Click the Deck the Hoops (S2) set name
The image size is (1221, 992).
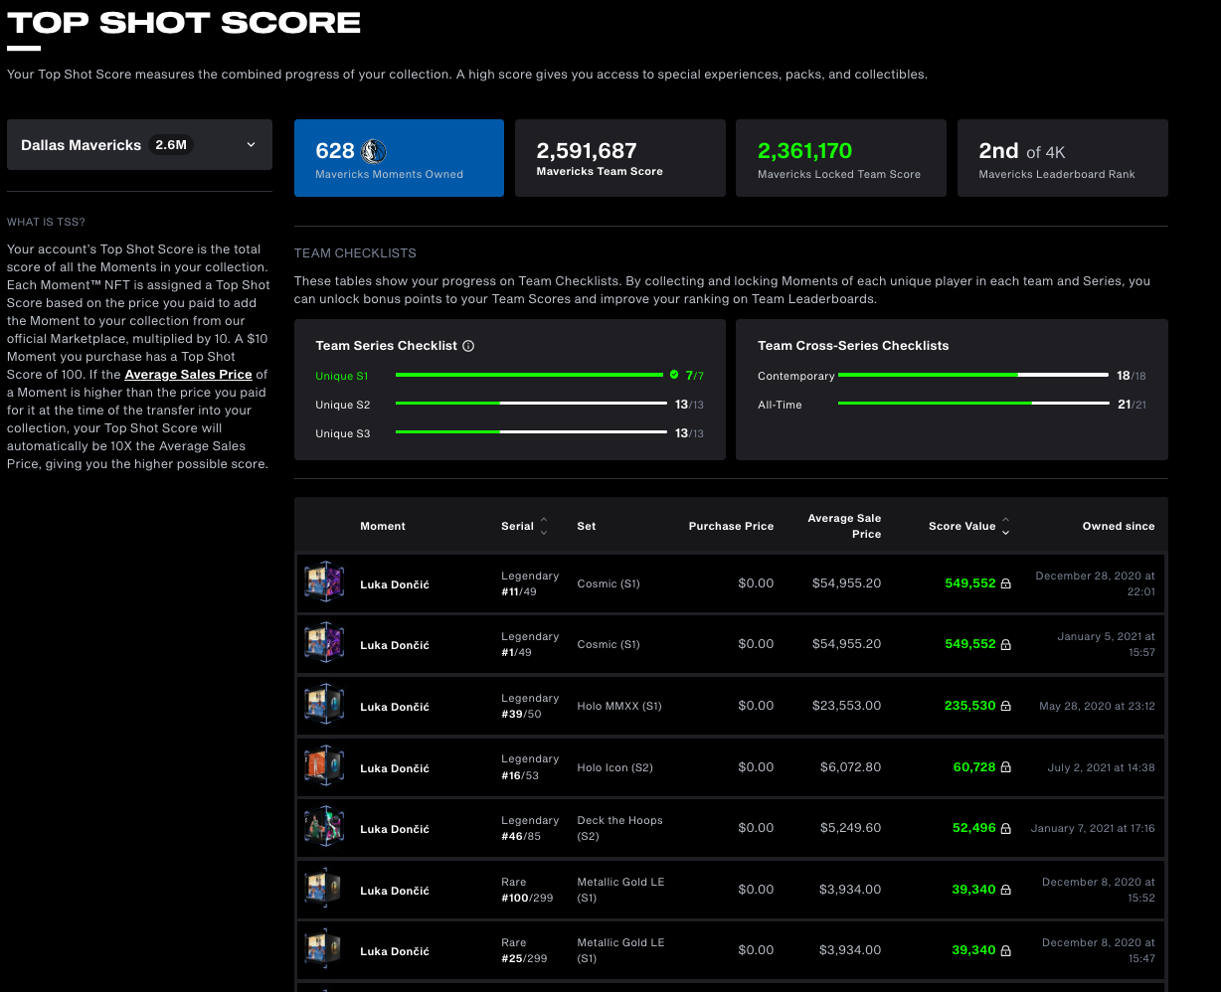[619, 828]
